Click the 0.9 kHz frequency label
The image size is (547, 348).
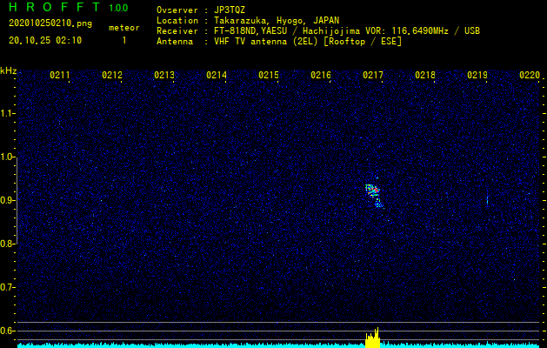point(7,200)
